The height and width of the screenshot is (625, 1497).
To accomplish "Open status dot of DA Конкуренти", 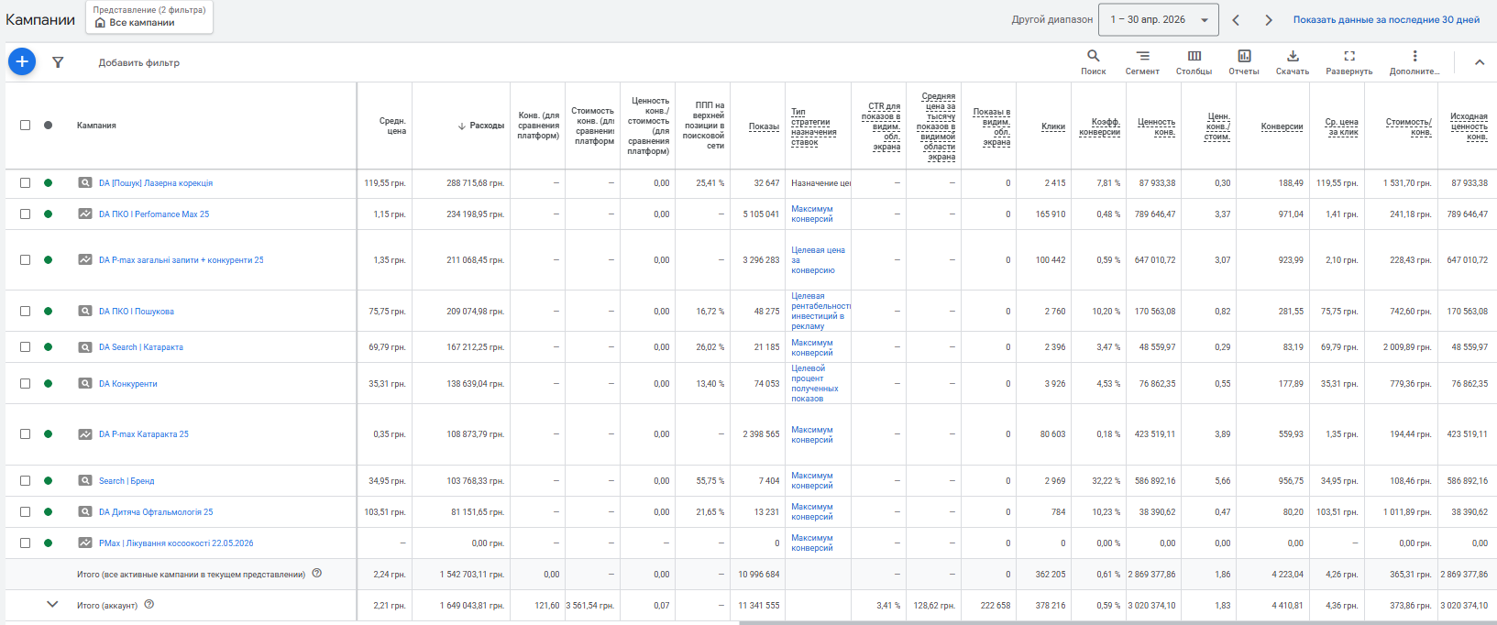I will 48,384.
